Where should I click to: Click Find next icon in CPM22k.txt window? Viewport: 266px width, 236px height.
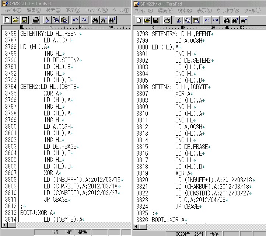click(x=244, y=20)
